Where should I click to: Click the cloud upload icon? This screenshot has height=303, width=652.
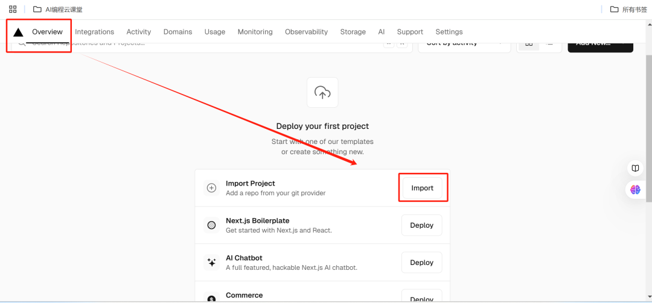click(322, 93)
